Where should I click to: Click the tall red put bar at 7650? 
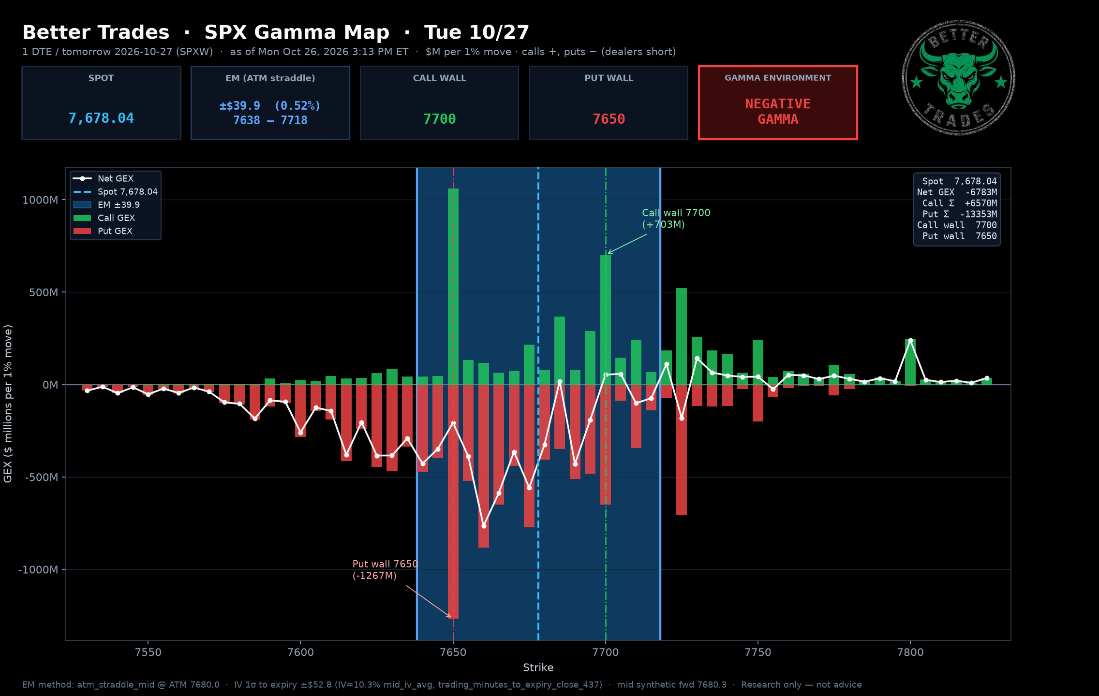pyautogui.click(x=453, y=502)
